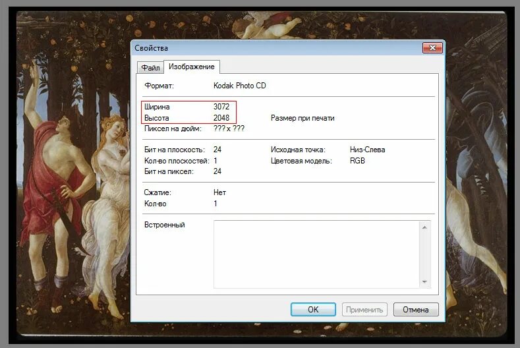Select the height value 2048
Screen dimensions: 520x348
pos(221,118)
